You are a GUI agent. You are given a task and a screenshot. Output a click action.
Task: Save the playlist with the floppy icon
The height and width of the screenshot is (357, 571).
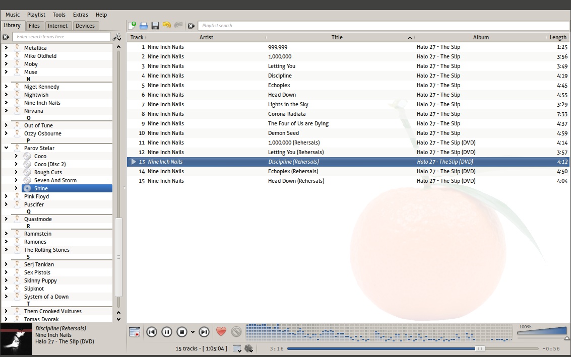155,26
